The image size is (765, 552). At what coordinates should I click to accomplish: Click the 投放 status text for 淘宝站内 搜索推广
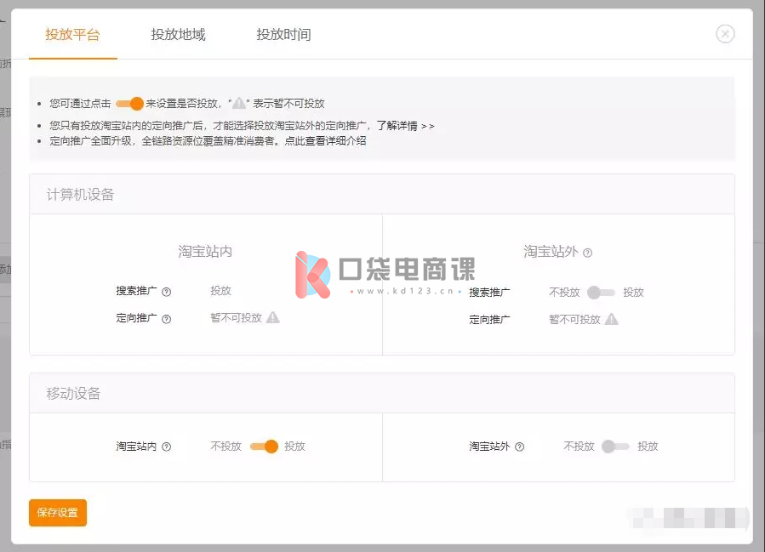(220, 291)
